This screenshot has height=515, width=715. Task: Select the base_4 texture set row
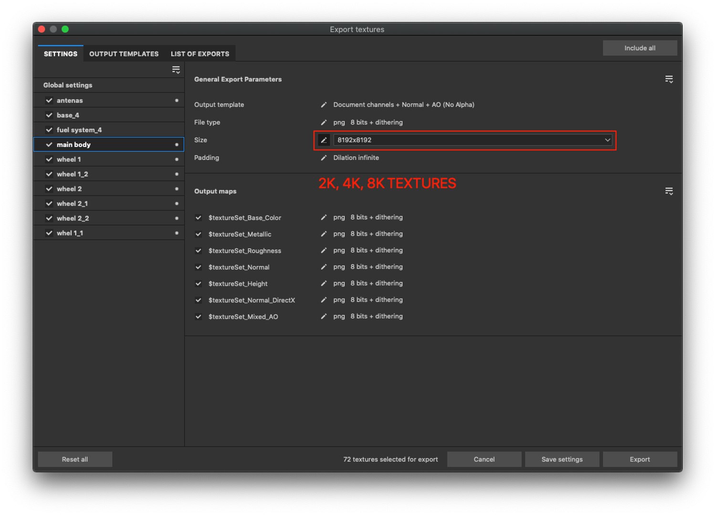[109, 115]
